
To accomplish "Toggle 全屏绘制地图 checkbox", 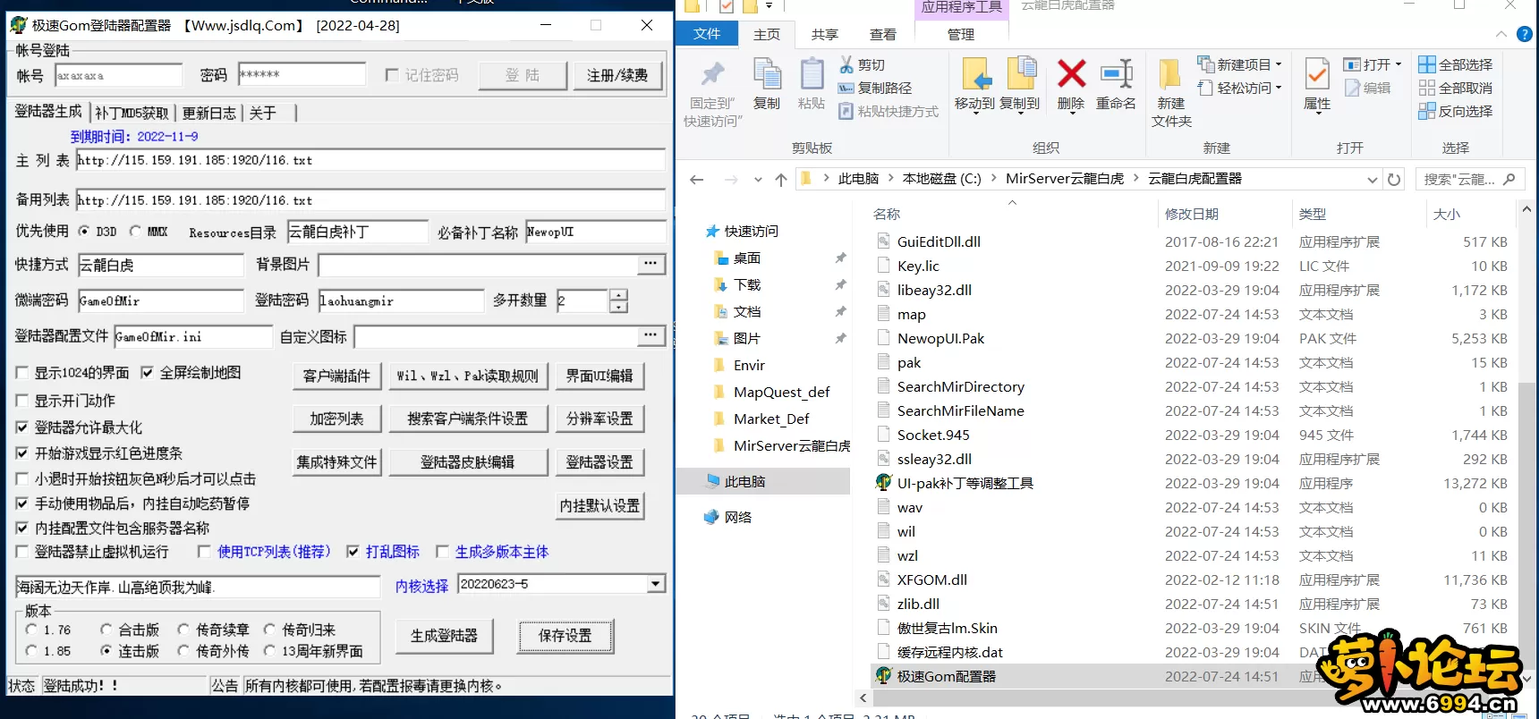I will (x=147, y=373).
